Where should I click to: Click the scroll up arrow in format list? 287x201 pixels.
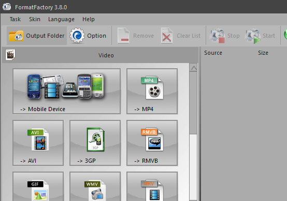(x=193, y=68)
